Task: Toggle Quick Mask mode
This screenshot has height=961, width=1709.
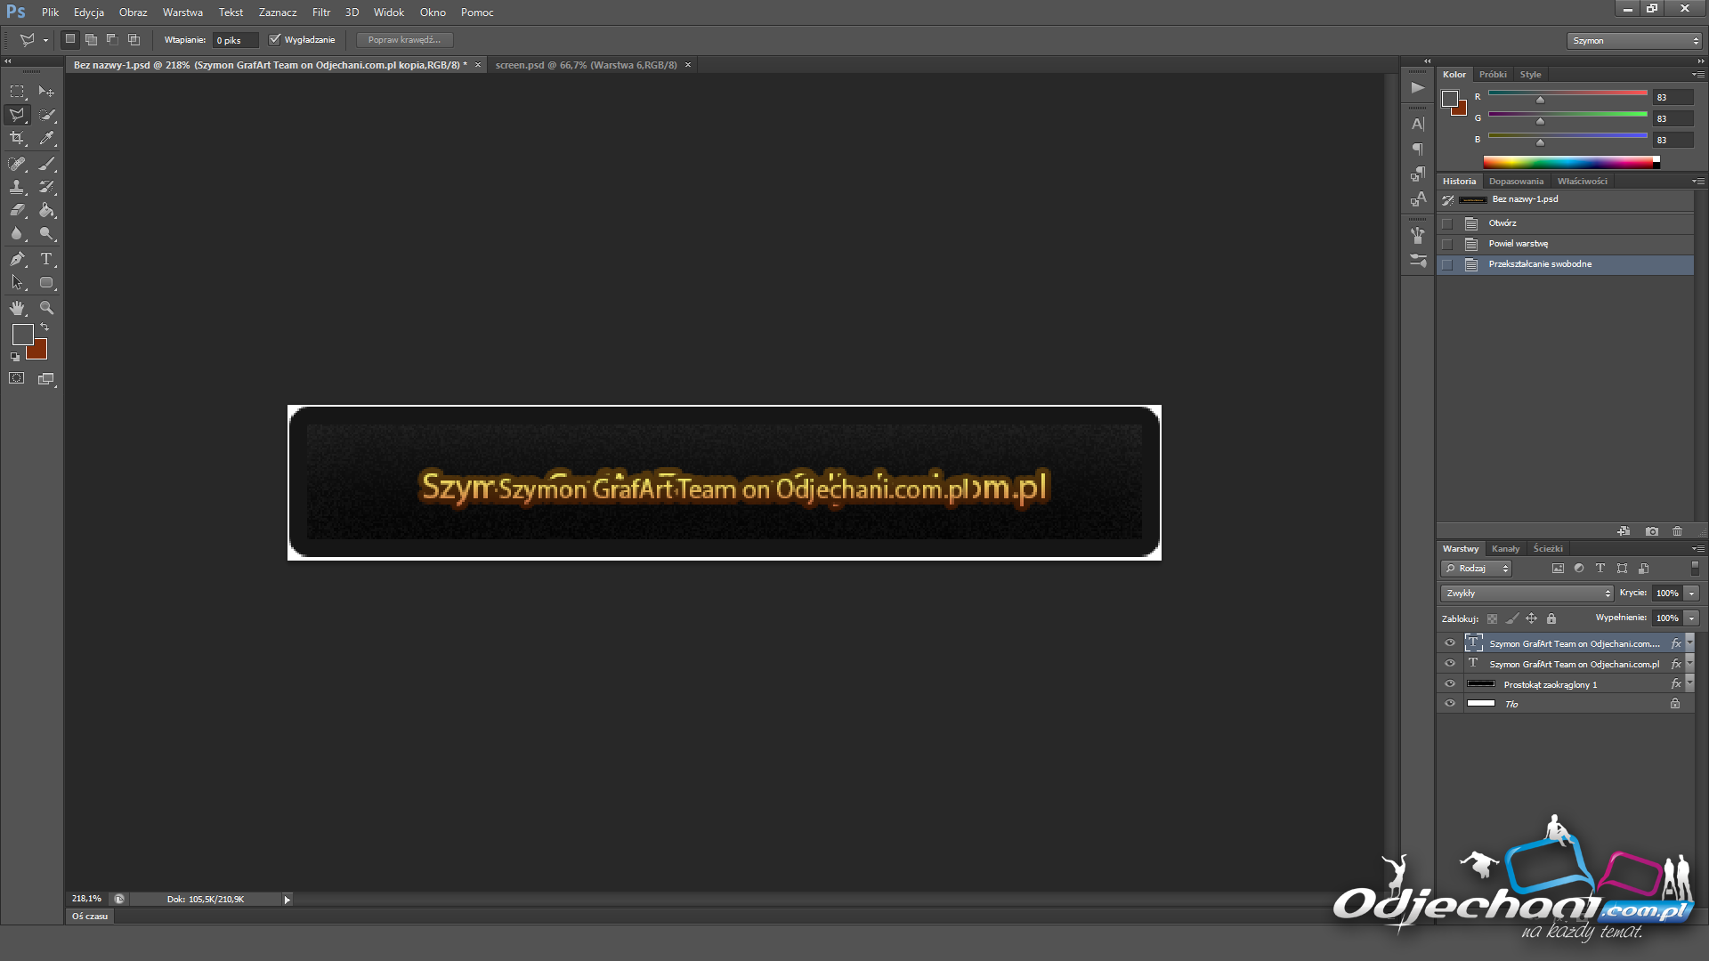Action: pyautogui.click(x=17, y=378)
